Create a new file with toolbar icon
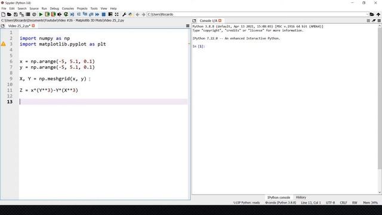Viewport: 382px width, 215px height. tap(3, 14)
